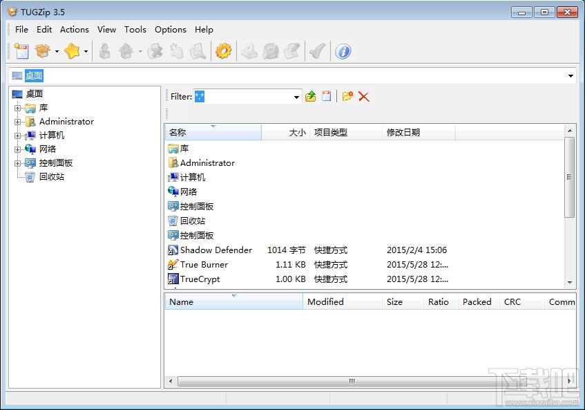Sort by the 大小 column header
585x410 pixels.
coord(285,132)
